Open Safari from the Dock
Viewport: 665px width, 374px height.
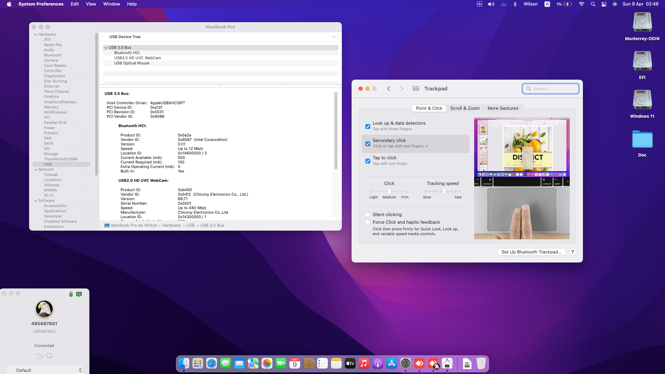[212, 363]
